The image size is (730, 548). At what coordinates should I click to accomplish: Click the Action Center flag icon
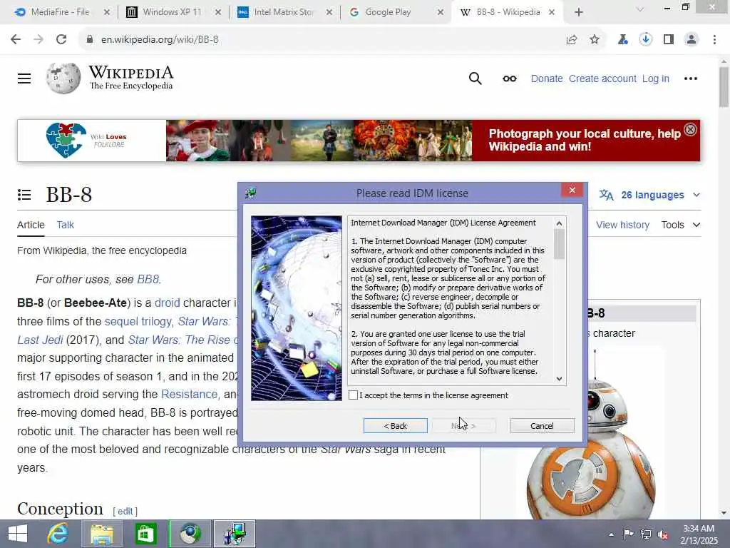click(628, 534)
